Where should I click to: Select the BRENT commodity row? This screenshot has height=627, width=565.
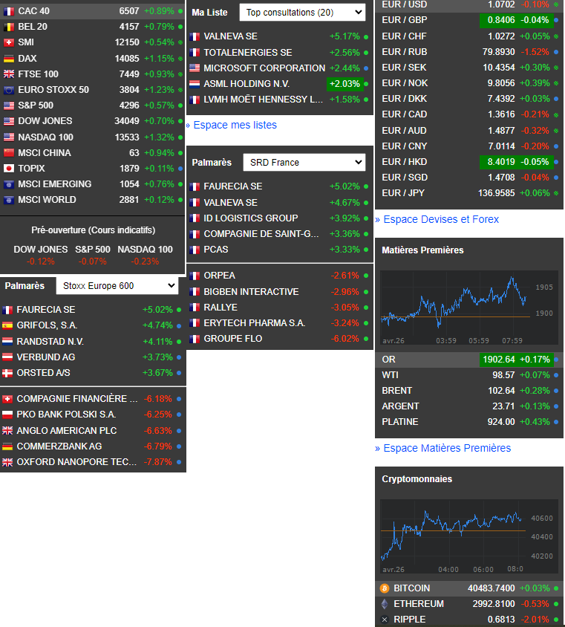click(469, 391)
